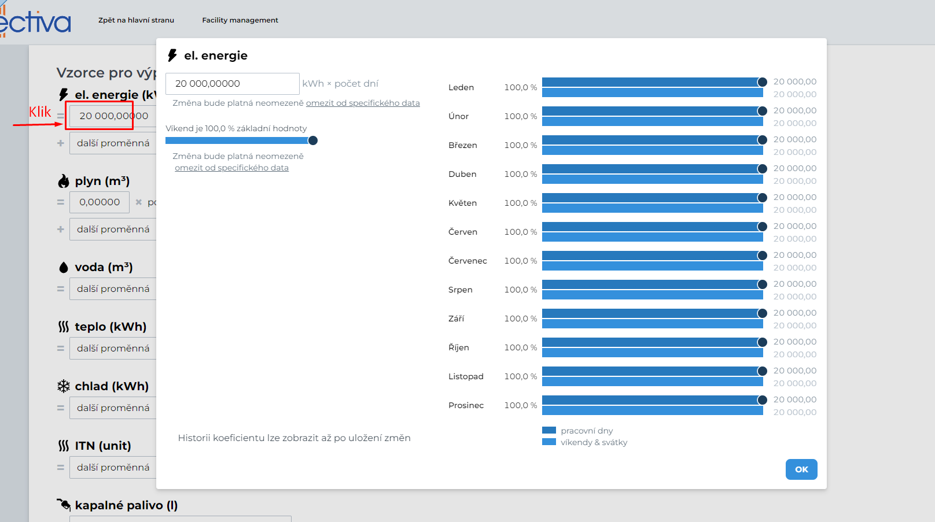The image size is (935, 522).
Task: Click the plus icon under el. energie formula
Action: (61, 143)
